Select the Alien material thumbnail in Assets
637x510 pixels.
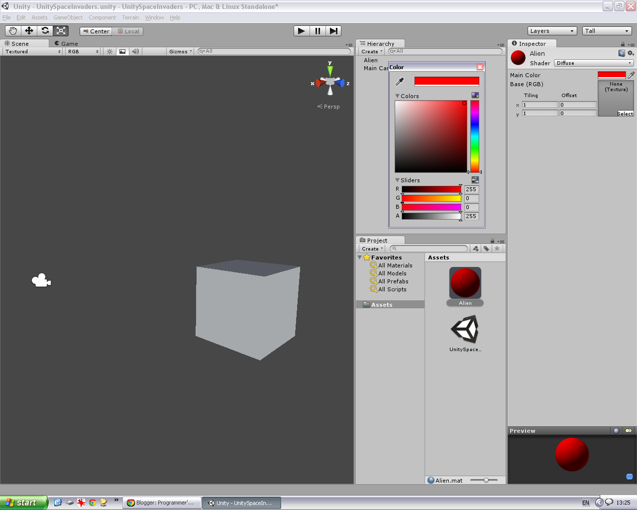click(465, 281)
